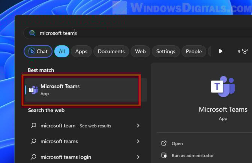The image size is (252, 163).
Task: Click the Bing logo inside Chat button
Action: click(31, 51)
